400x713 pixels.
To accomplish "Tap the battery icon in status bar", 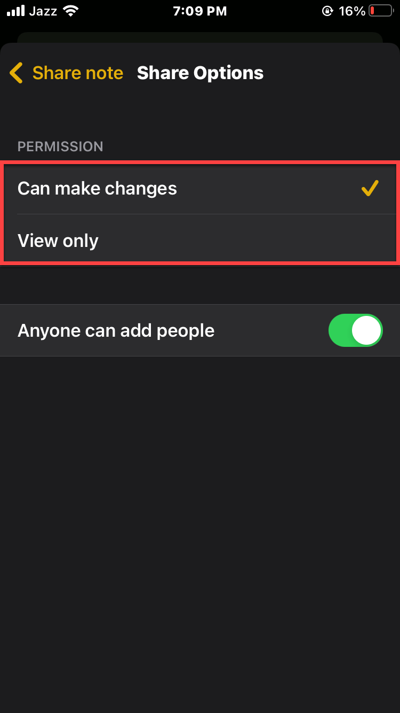I will point(381,11).
